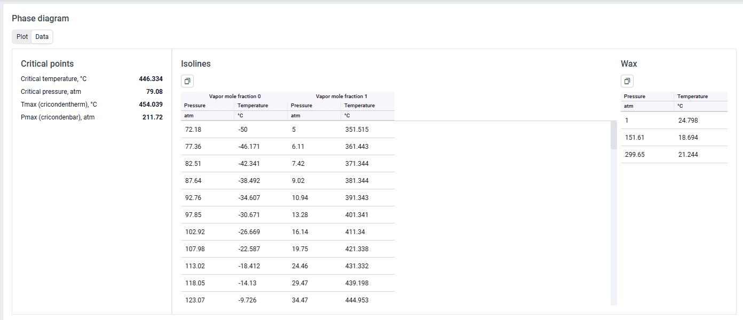Click the Vapor mole fraction 0 header
Image resolution: width=743 pixels, height=320 pixels.
235,97
